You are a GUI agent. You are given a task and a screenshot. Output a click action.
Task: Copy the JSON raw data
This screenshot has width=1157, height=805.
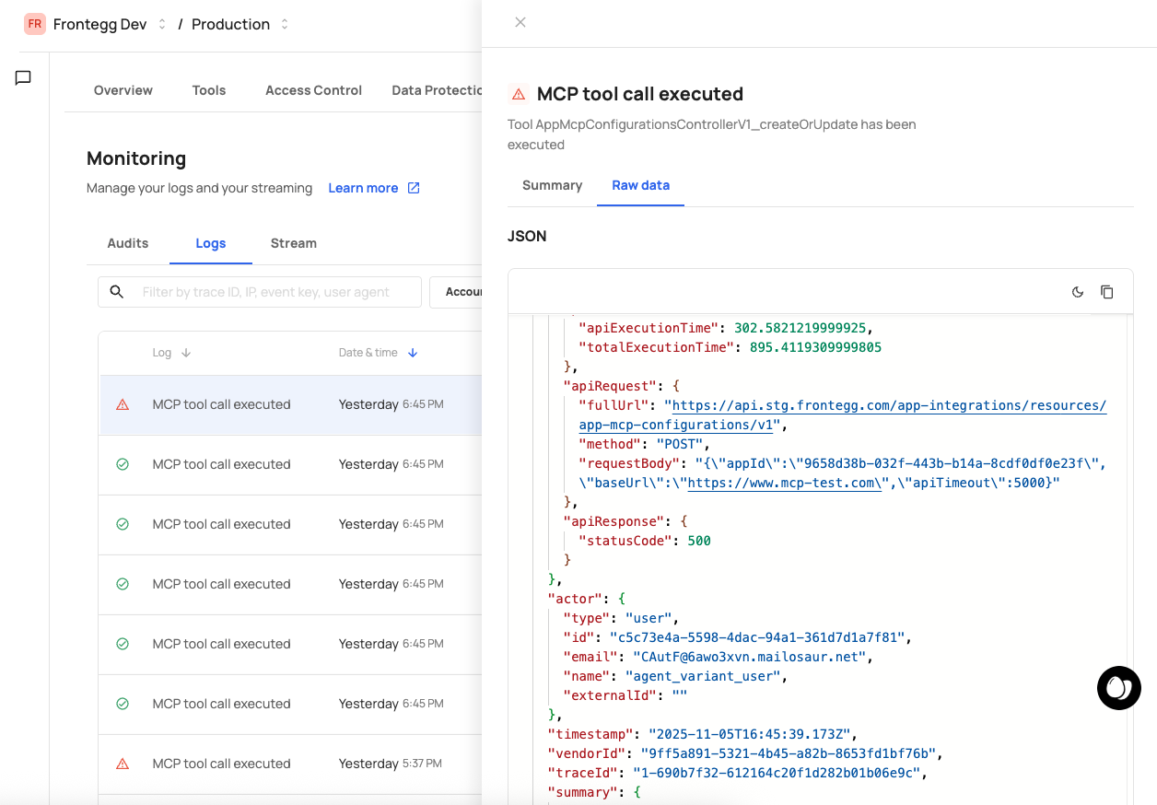[1107, 292]
